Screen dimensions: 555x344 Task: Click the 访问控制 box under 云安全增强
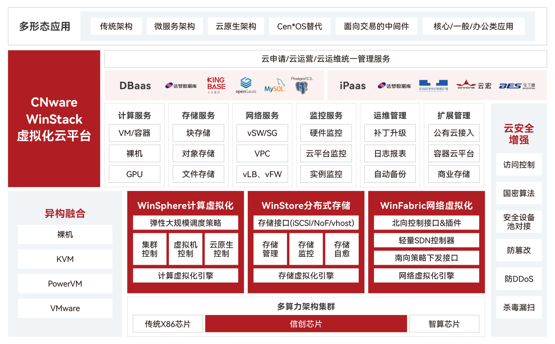pyautogui.click(x=519, y=164)
